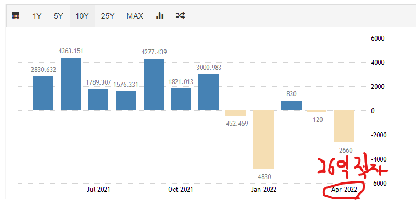Screen dimensions: 416x200
Task: Select the 25Y time range
Action: pos(108,16)
